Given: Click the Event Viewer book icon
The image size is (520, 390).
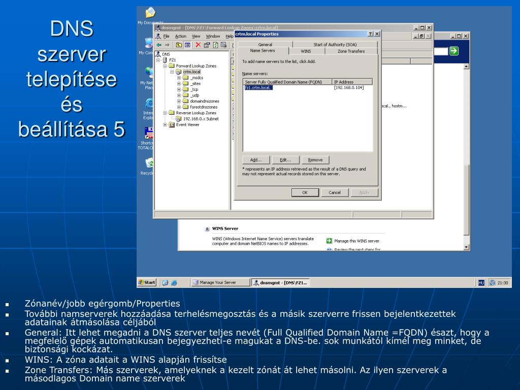Looking at the screenshot, I should click(172, 125).
